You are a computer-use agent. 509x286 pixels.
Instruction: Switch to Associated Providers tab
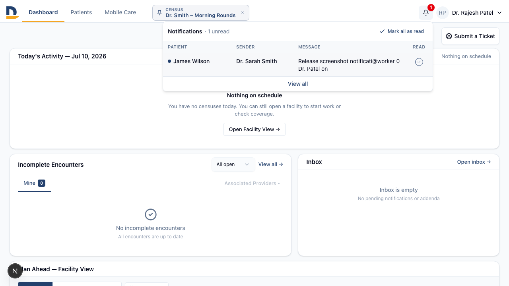[252, 184]
